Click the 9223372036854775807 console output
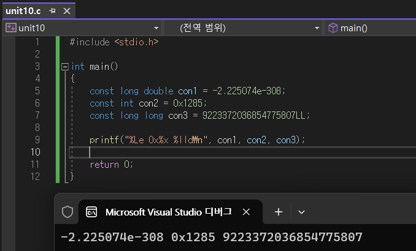The image size is (416, 251). [x=293, y=238]
